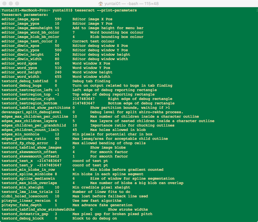Select the "editor_word_xpos" entry
The height and width of the screenshot is (222, 258).
19,64
